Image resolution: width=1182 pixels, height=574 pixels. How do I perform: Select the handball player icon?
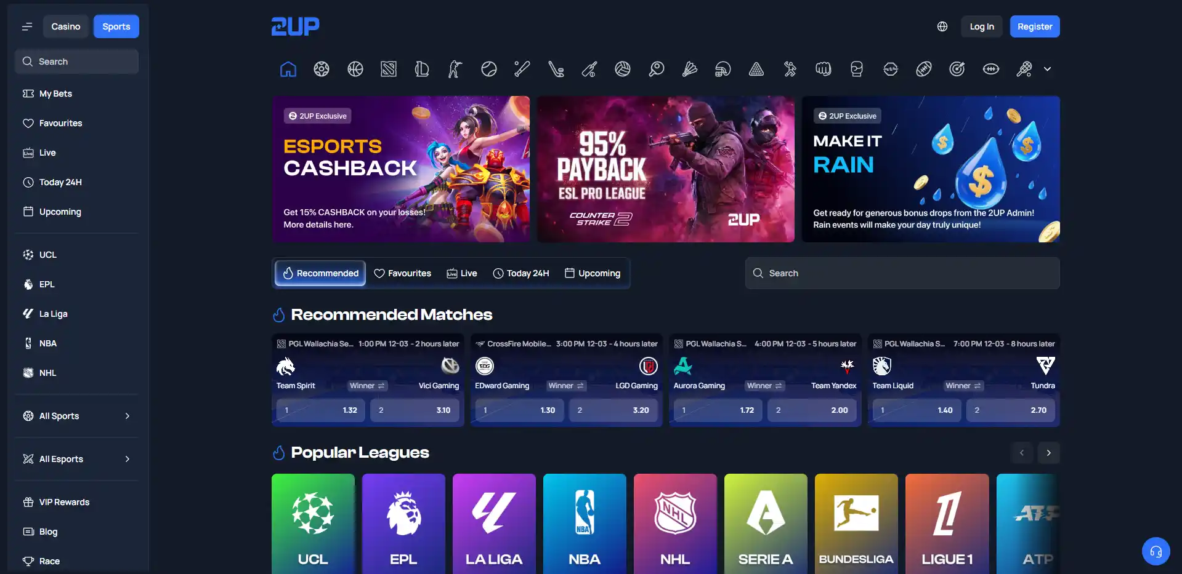coord(790,69)
